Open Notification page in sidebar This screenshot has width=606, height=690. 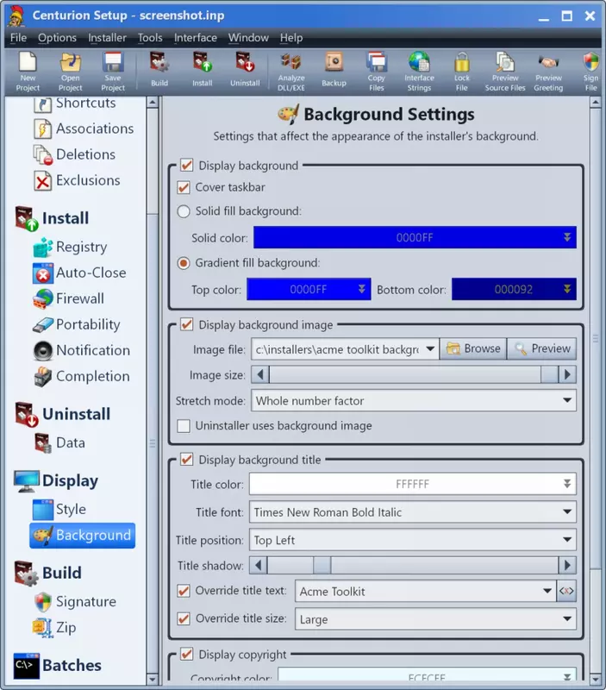click(82, 351)
